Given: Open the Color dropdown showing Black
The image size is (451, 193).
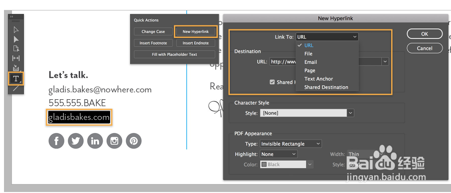Looking at the screenshot, I should [x=287, y=165].
